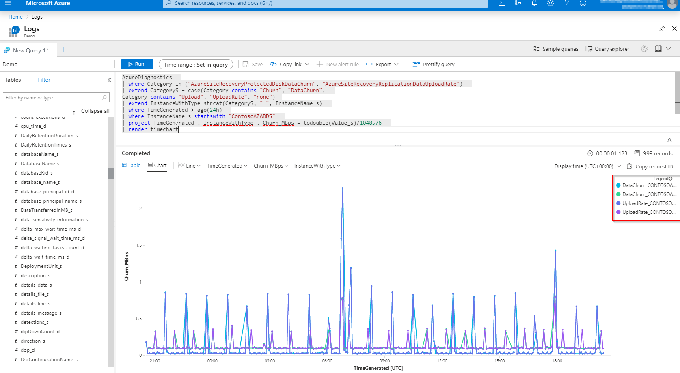
Task: Open the InstanceWithType split-by dropdown
Action: (x=317, y=166)
